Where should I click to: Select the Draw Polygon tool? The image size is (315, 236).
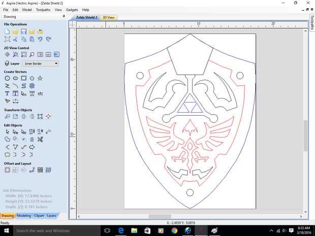pyautogui.click(x=32, y=78)
